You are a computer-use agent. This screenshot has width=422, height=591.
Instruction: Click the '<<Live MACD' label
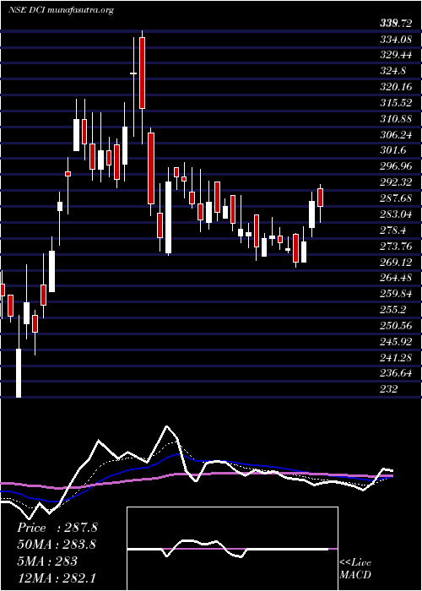tap(355, 569)
